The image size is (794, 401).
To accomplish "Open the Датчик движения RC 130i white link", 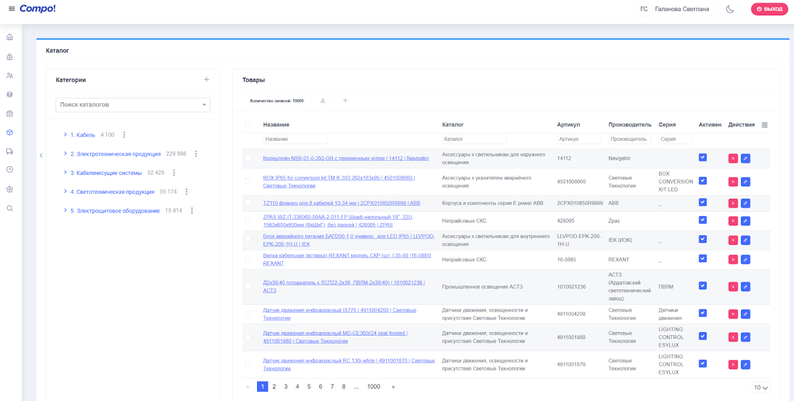I will click(x=349, y=364).
